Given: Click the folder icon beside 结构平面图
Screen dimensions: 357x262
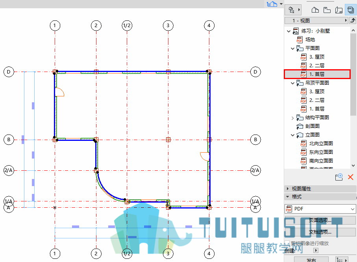Looking at the screenshot, I should coord(300,118).
